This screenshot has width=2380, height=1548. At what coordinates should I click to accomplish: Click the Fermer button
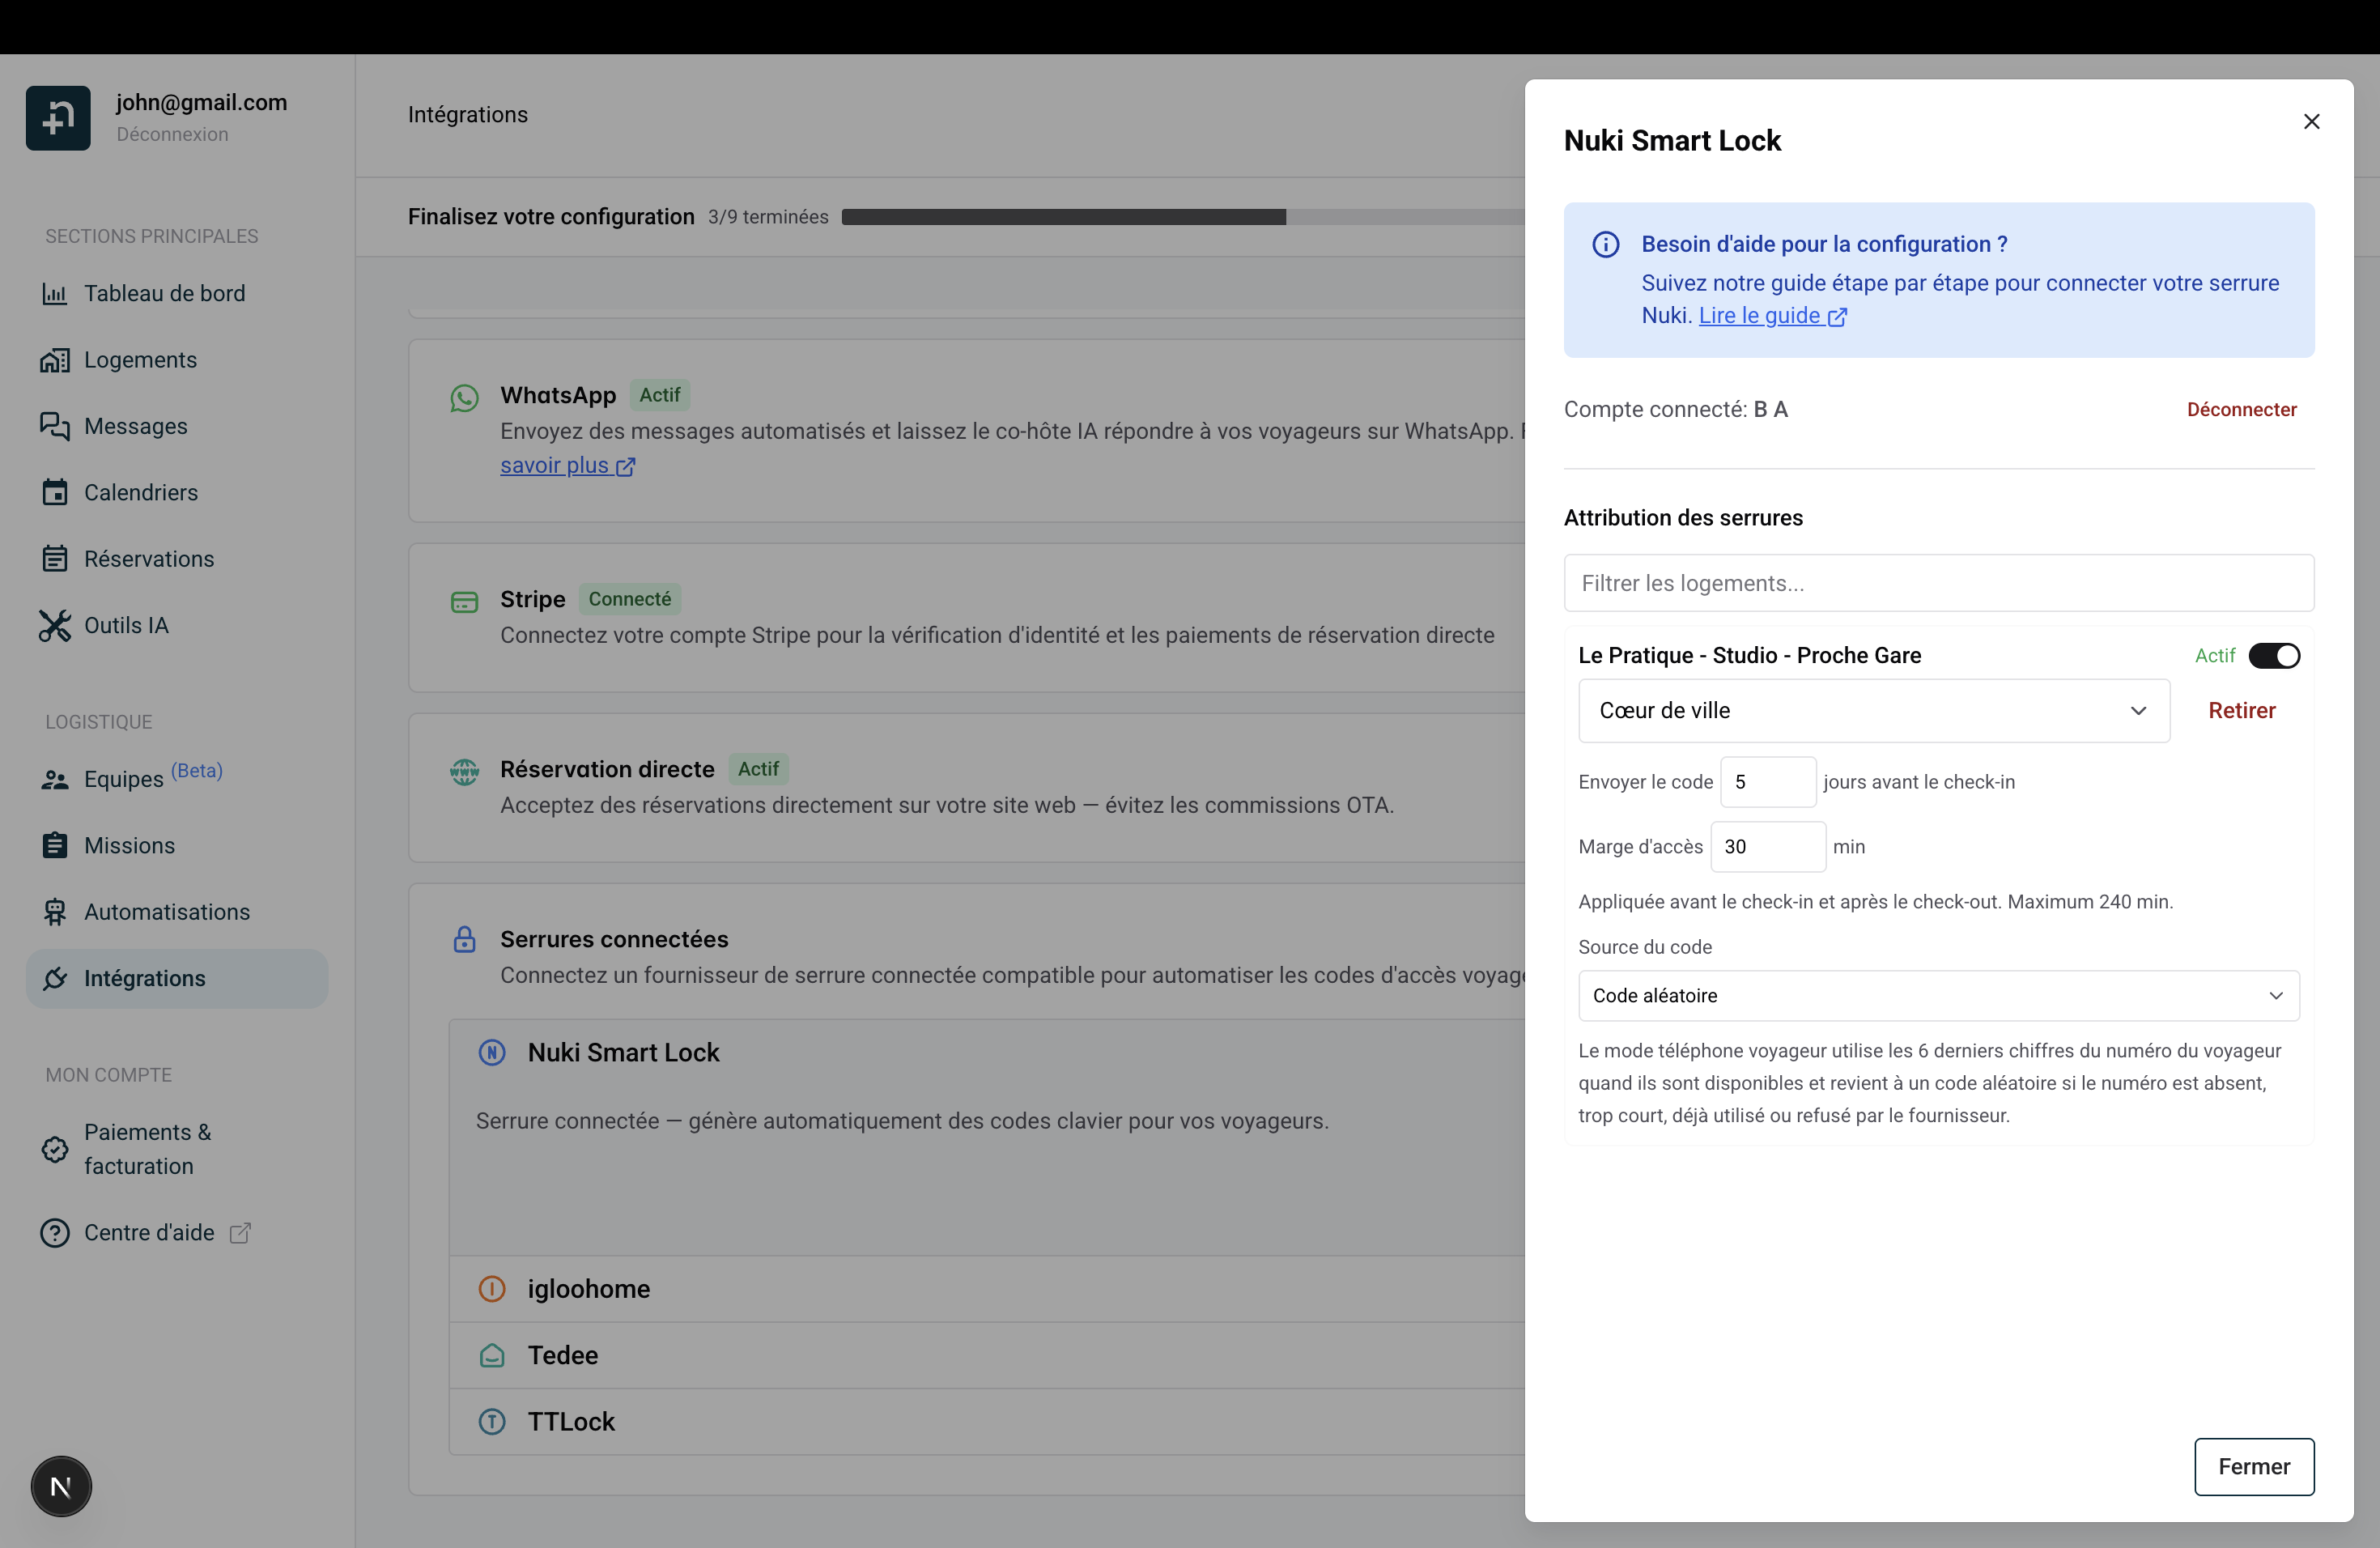[x=2254, y=1467]
